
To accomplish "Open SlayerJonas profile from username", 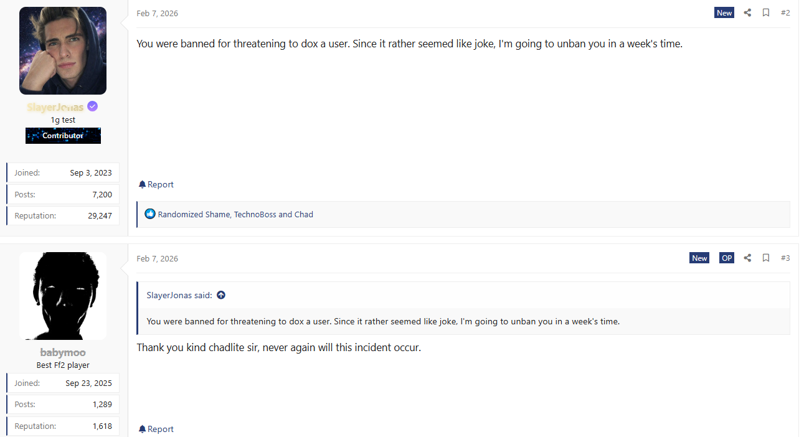I will tap(55, 107).
